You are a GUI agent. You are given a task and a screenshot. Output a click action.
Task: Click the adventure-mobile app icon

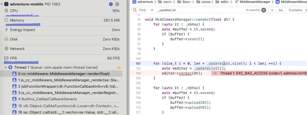point(6,4)
